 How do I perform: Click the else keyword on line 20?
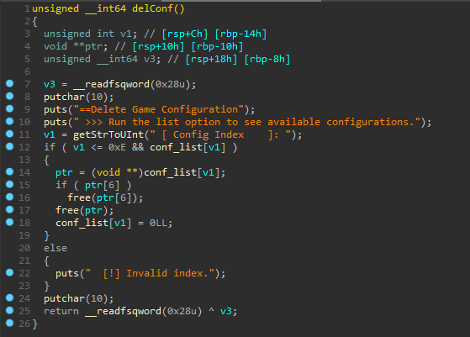click(x=55, y=248)
